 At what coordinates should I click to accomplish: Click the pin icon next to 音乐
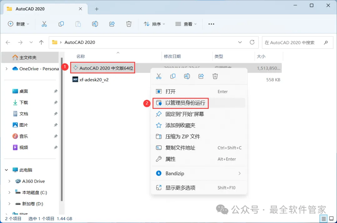point(56,136)
